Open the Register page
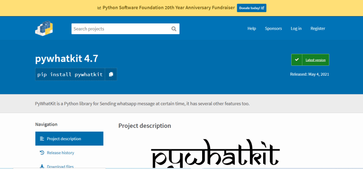 tap(318, 28)
